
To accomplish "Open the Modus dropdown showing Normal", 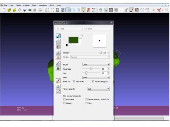I will pyautogui.click(x=90, y=57).
